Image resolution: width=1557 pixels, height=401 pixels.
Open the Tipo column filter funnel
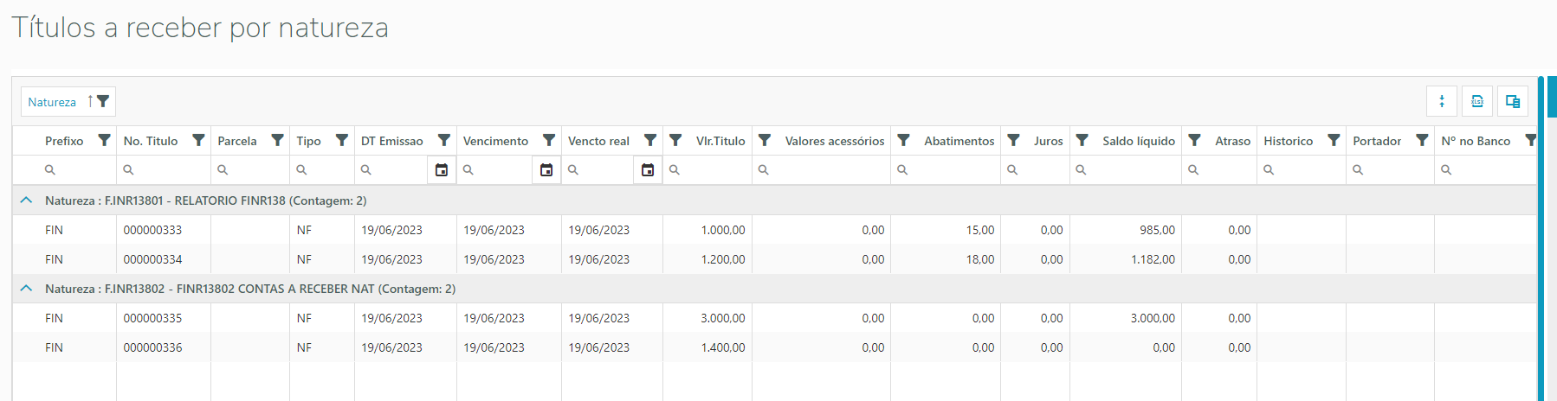click(342, 140)
